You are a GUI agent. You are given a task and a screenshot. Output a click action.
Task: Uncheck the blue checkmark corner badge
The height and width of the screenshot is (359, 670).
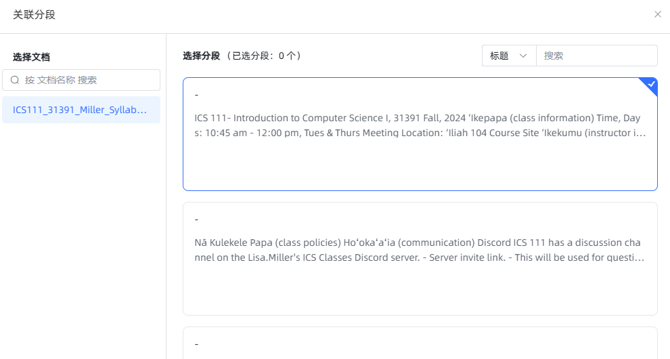coord(651,84)
